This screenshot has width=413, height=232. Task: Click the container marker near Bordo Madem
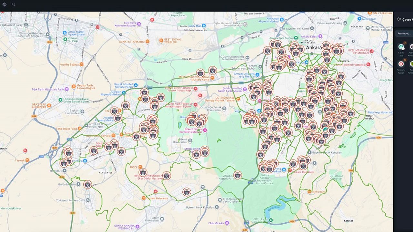(x=87, y=185)
